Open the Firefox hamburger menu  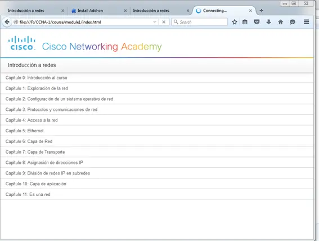(x=307, y=21)
